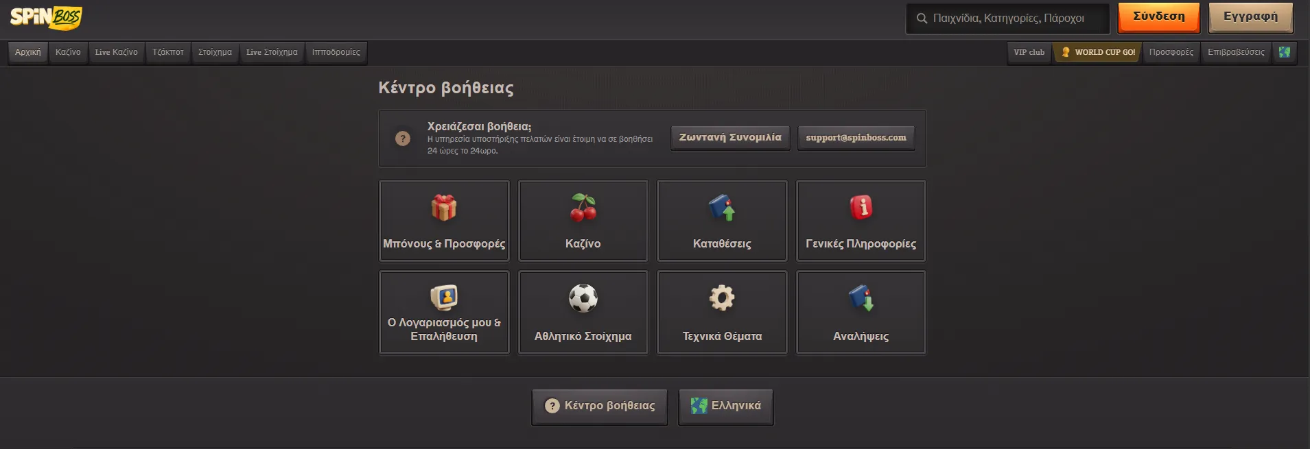Click the globe language icon in navbar
This screenshot has height=449, width=1310.
[x=1284, y=52]
